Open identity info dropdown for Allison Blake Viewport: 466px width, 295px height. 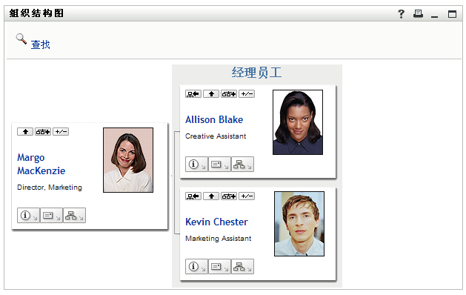(196, 164)
